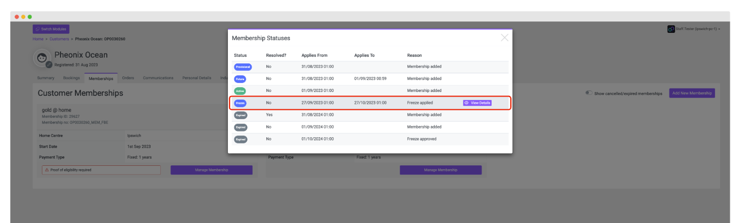Click the Resolved? column header
The height and width of the screenshot is (223, 740).
(x=276, y=55)
